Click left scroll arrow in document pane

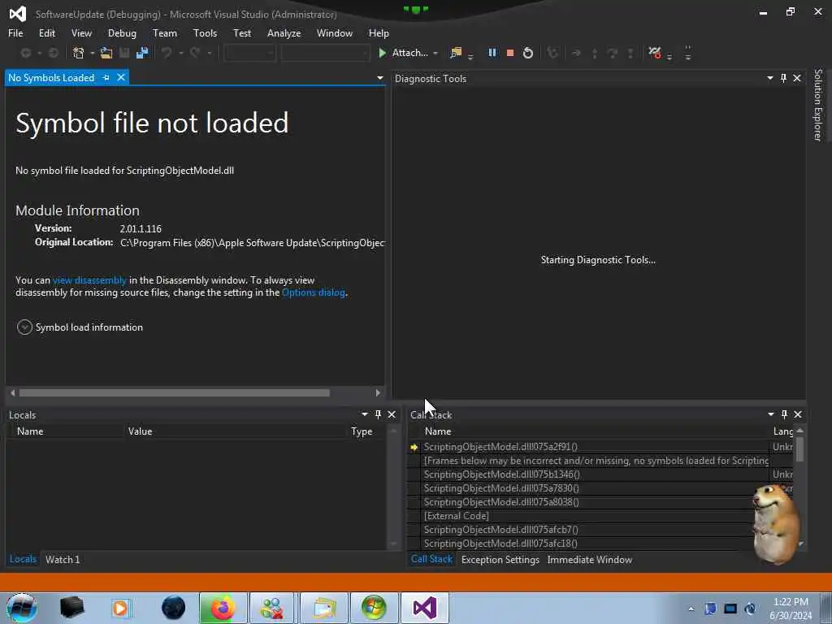click(13, 392)
